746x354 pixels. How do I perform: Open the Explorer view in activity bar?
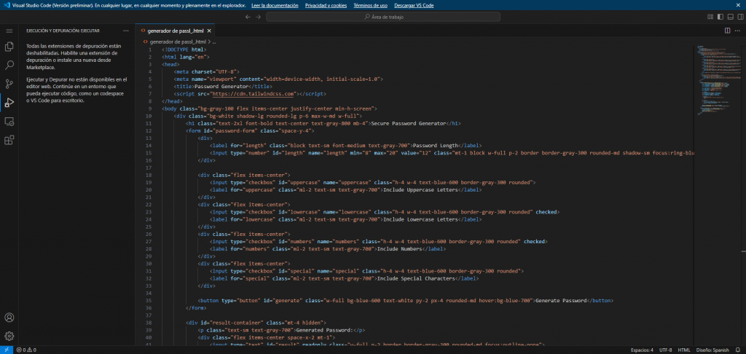click(9, 47)
